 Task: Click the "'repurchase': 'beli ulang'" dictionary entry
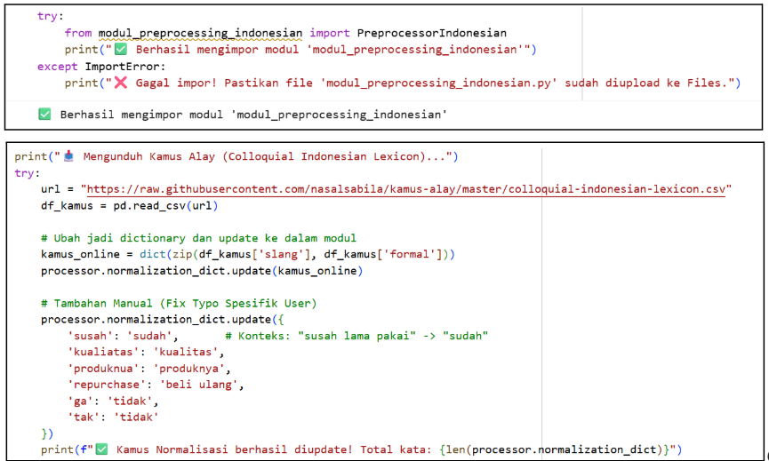[x=156, y=385]
